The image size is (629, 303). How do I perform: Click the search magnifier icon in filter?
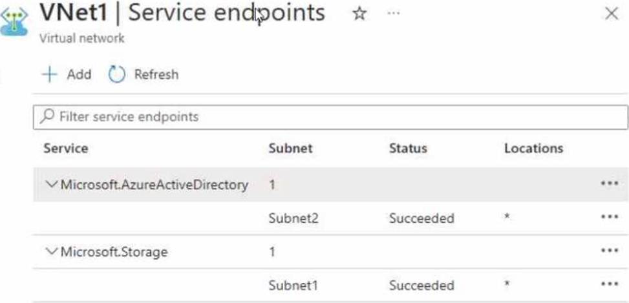tap(47, 117)
